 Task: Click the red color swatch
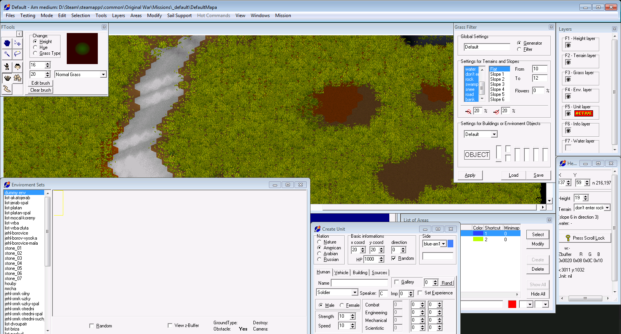512,304
